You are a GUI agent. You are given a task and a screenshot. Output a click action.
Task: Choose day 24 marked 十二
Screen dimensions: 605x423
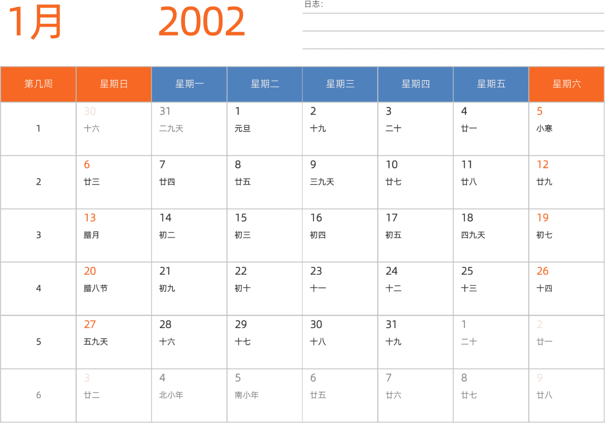(416, 289)
